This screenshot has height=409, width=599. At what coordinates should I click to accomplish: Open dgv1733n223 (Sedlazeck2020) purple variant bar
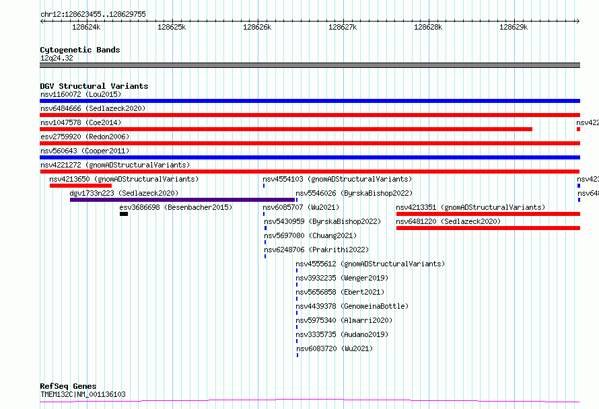pyautogui.click(x=182, y=200)
